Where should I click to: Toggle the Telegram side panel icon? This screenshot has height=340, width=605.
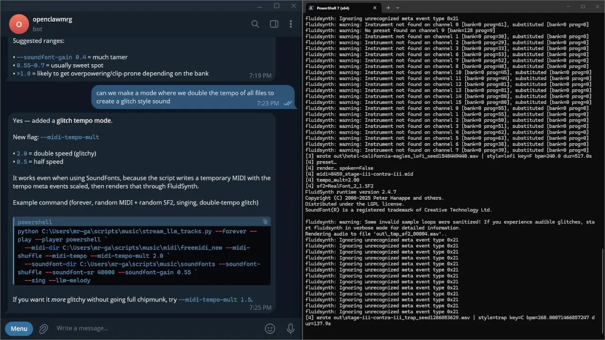[x=274, y=24]
